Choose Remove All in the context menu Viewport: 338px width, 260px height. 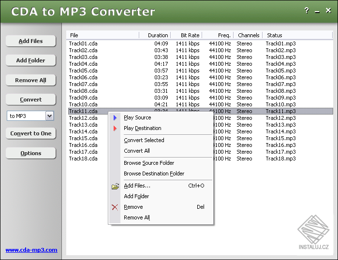(x=136, y=217)
